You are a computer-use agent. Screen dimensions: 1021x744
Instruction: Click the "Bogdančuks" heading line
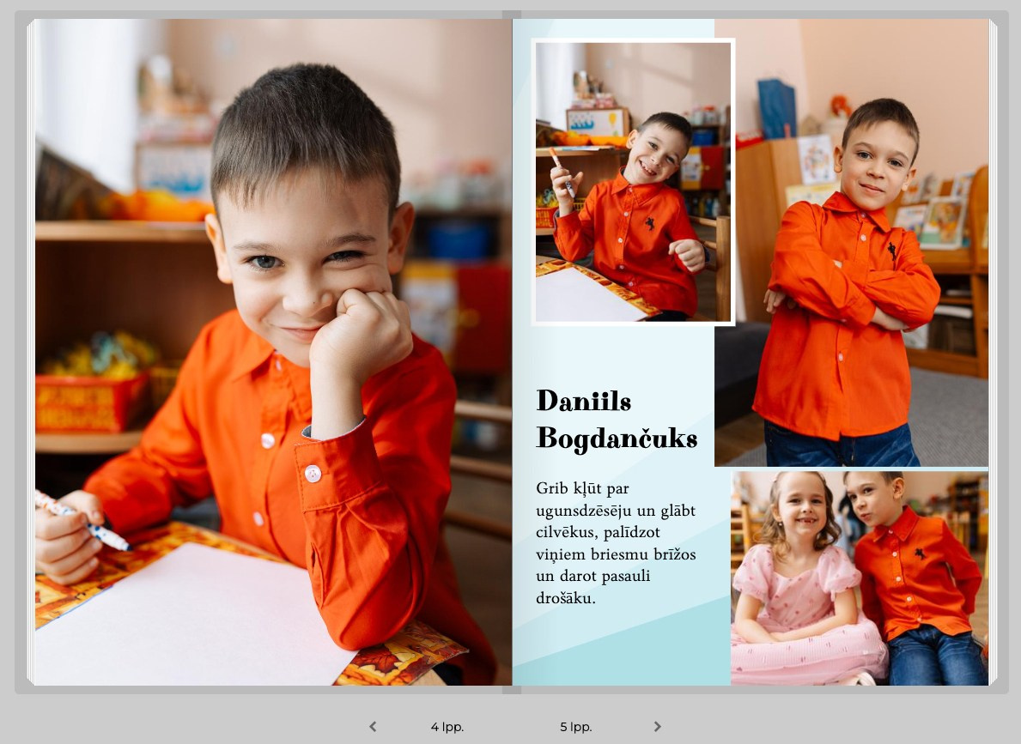click(617, 439)
